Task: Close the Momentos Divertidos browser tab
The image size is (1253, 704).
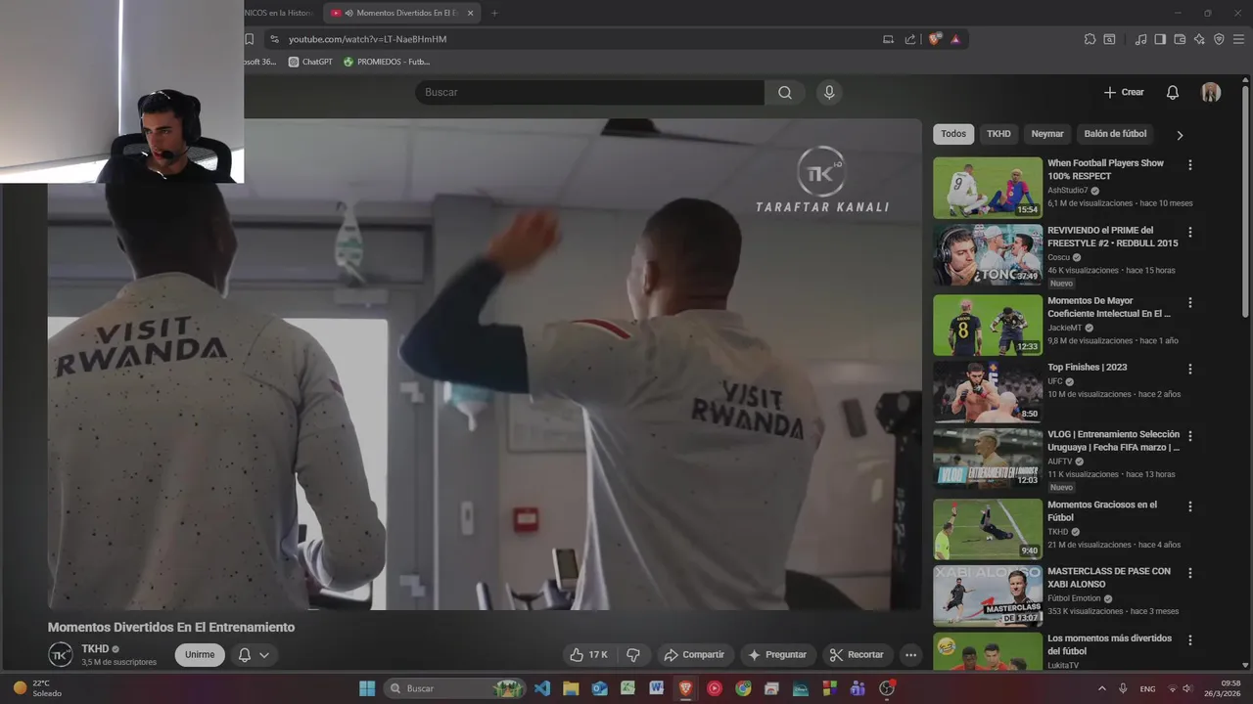Action: point(471,13)
